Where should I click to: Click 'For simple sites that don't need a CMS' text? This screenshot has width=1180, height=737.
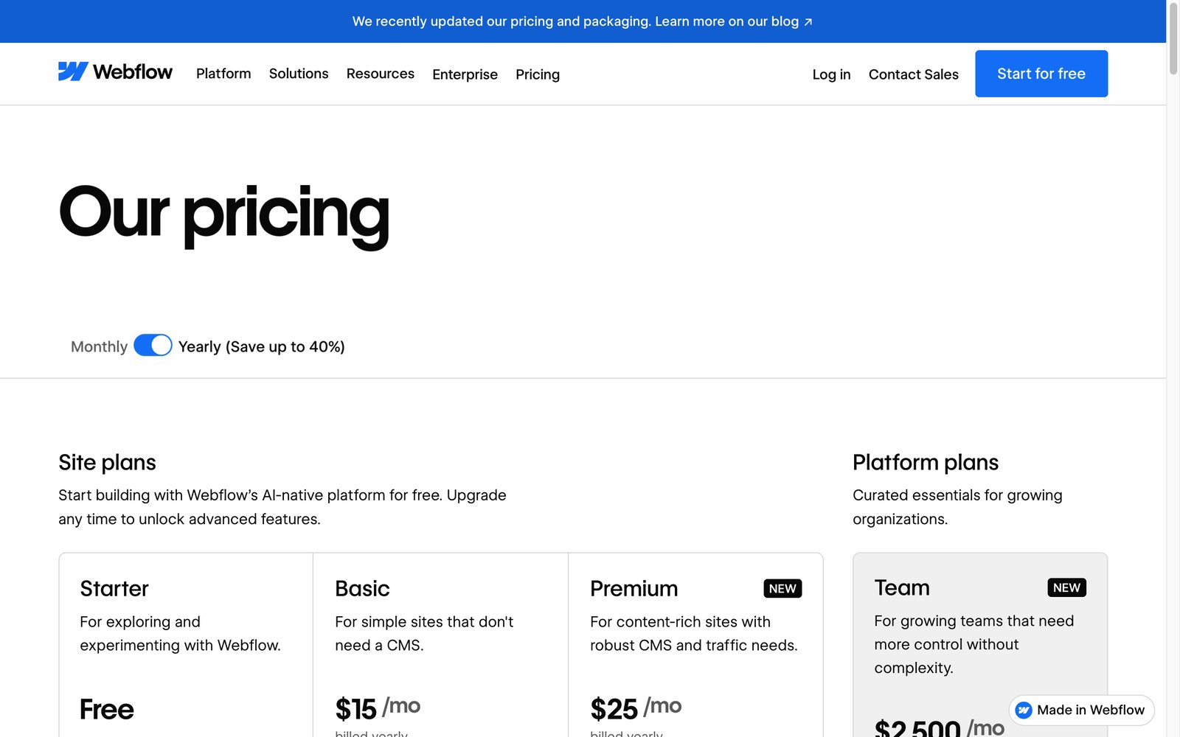pyautogui.click(x=424, y=633)
